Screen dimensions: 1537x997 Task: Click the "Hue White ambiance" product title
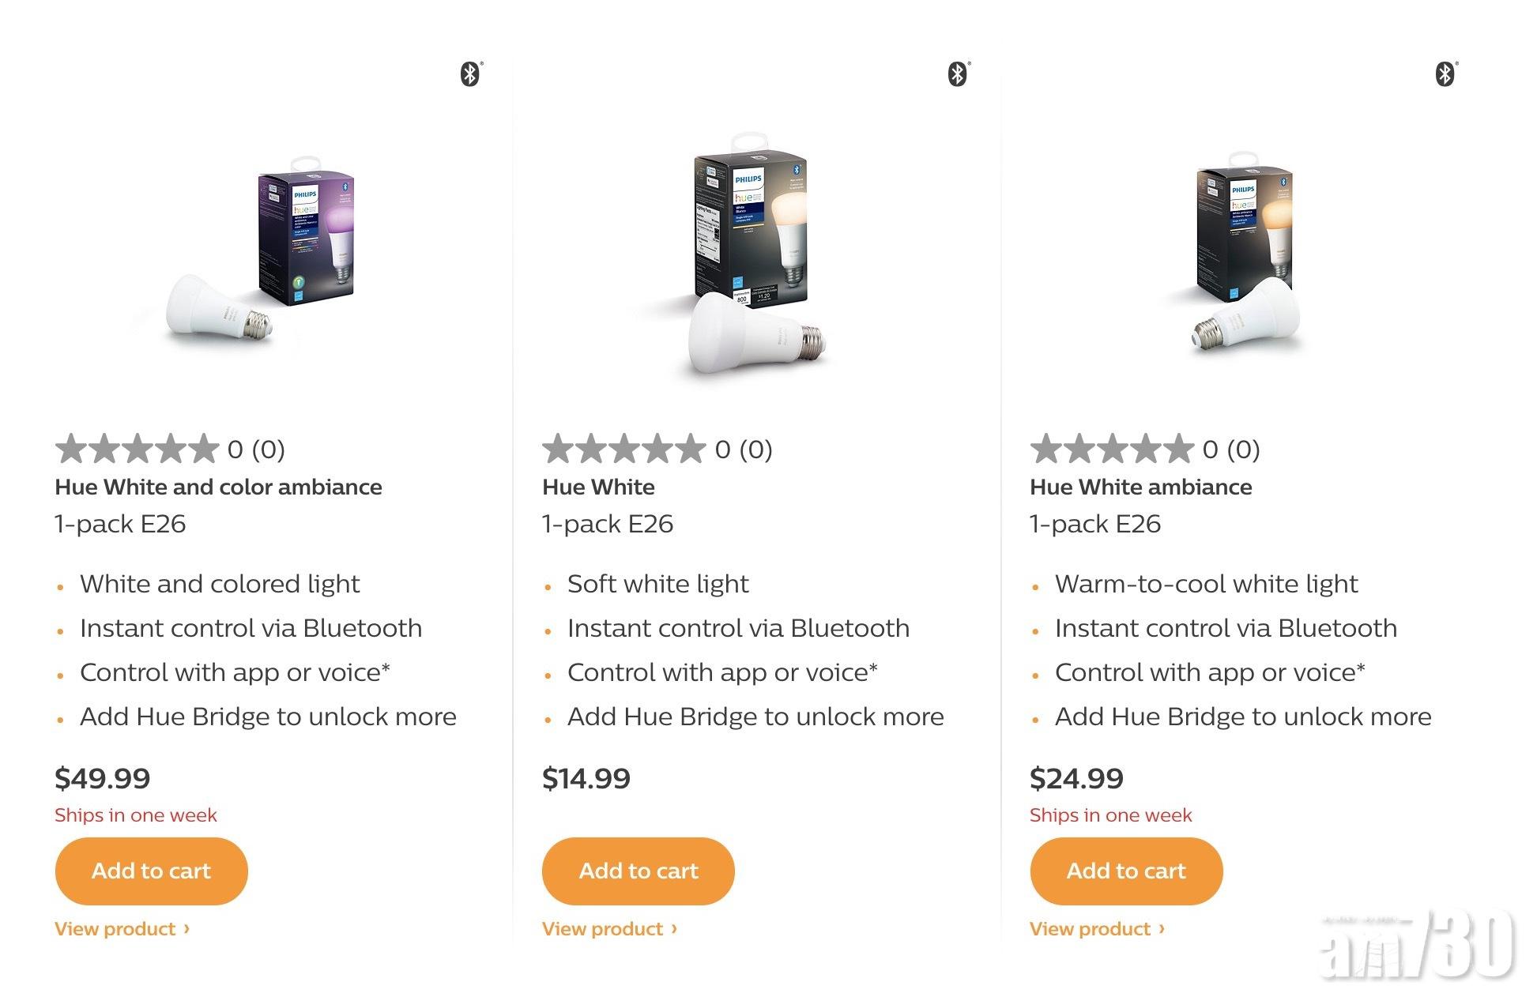(1140, 487)
